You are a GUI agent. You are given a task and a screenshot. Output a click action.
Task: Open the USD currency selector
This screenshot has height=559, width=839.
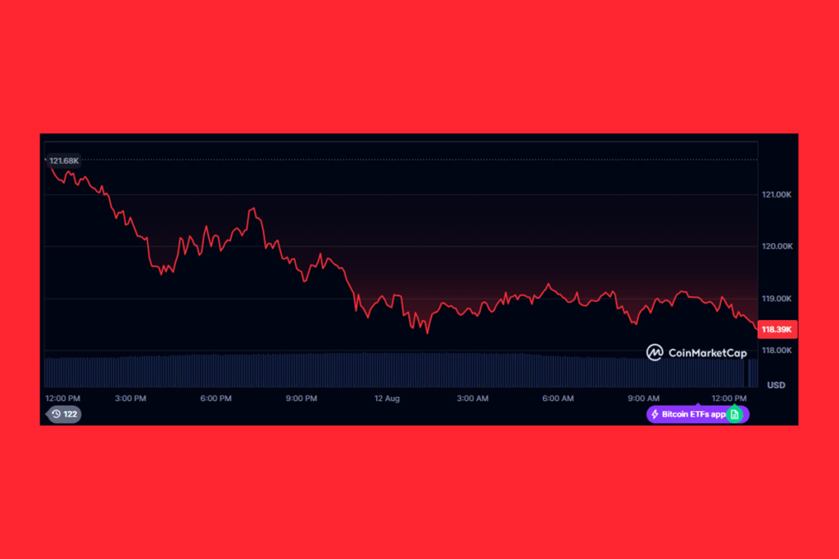point(774,385)
